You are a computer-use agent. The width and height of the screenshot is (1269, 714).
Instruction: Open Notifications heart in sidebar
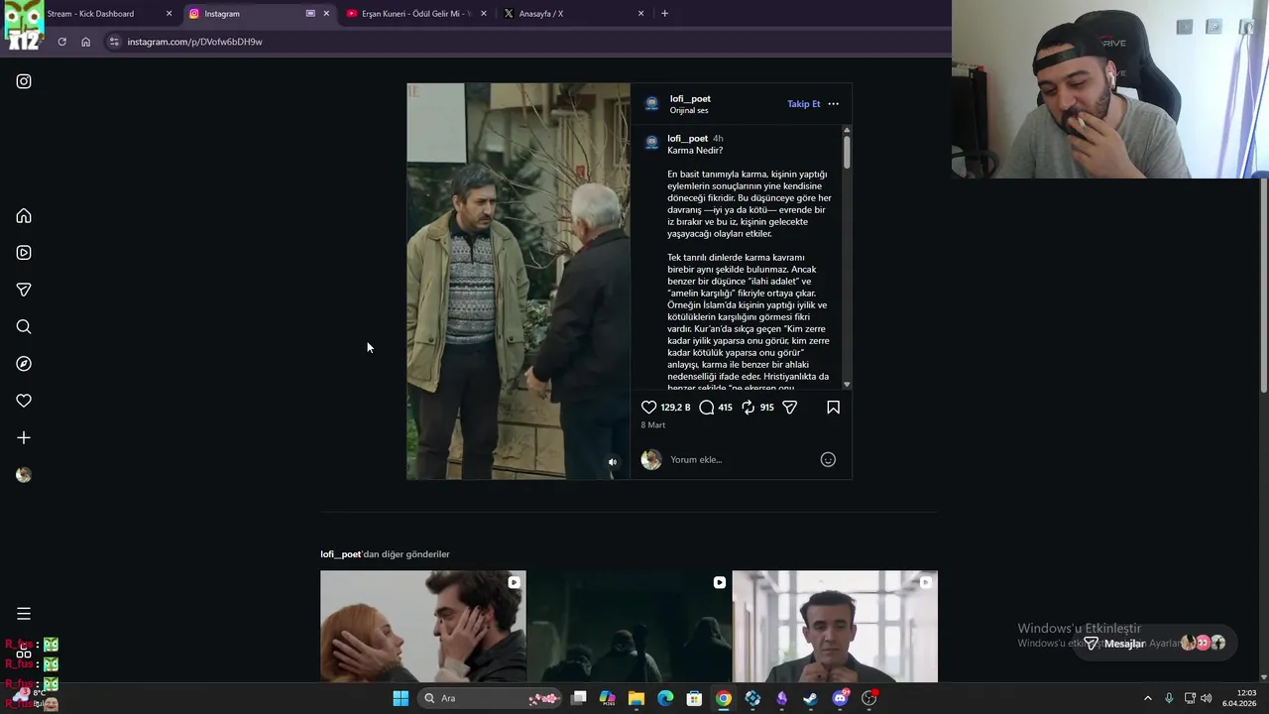pos(24,401)
